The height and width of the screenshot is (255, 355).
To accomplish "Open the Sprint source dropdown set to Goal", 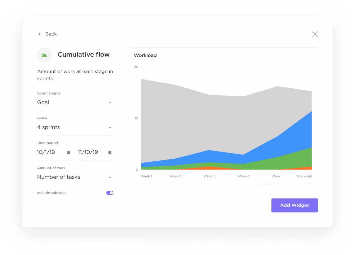I will click(x=75, y=102).
